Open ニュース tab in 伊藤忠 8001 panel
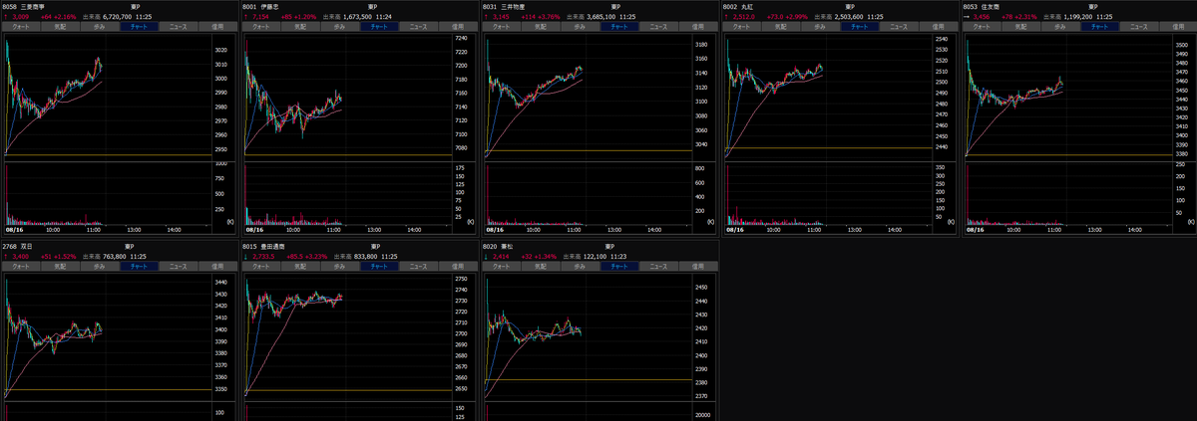The width and height of the screenshot is (1197, 421). click(x=417, y=27)
